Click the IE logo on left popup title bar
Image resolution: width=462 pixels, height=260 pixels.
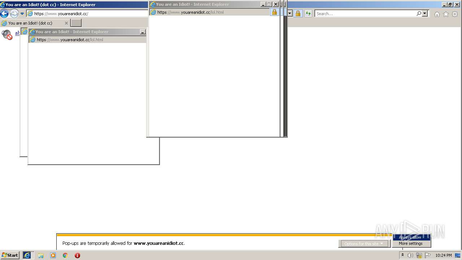click(x=32, y=32)
